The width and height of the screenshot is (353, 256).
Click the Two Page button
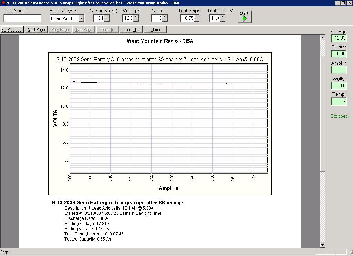(84, 30)
